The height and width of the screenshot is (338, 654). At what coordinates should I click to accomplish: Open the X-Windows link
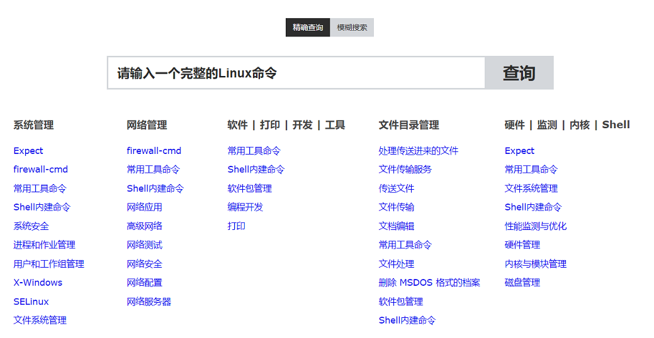point(38,283)
